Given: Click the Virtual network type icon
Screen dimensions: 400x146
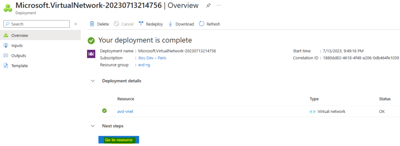Looking at the screenshot, I should click(312, 112).
